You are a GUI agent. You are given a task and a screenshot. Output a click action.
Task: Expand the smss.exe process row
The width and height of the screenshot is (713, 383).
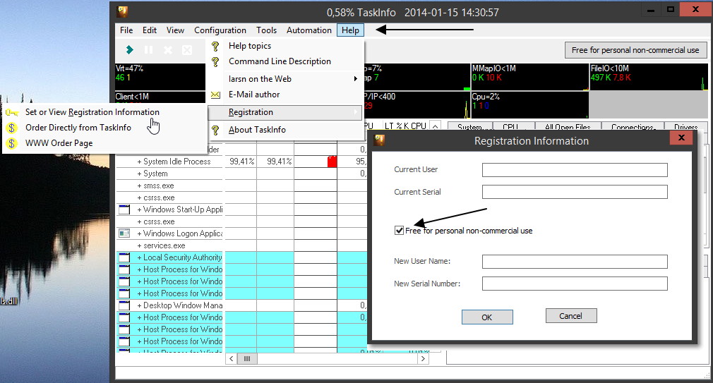click(139, 186)
